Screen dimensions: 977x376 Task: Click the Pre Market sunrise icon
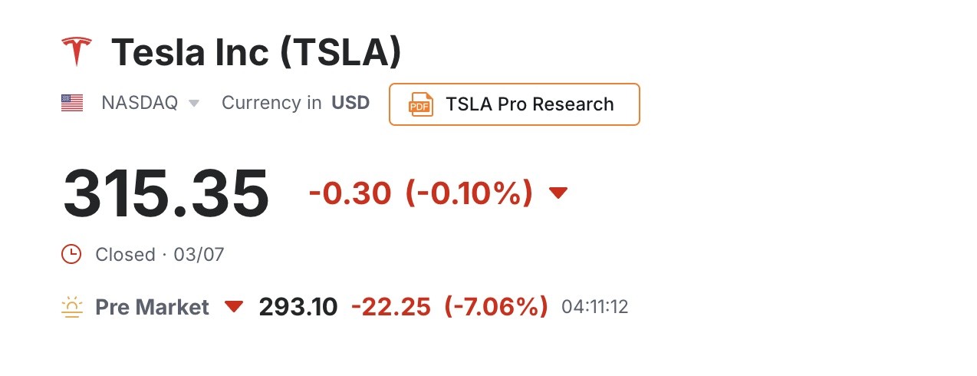tap(72, 308)
